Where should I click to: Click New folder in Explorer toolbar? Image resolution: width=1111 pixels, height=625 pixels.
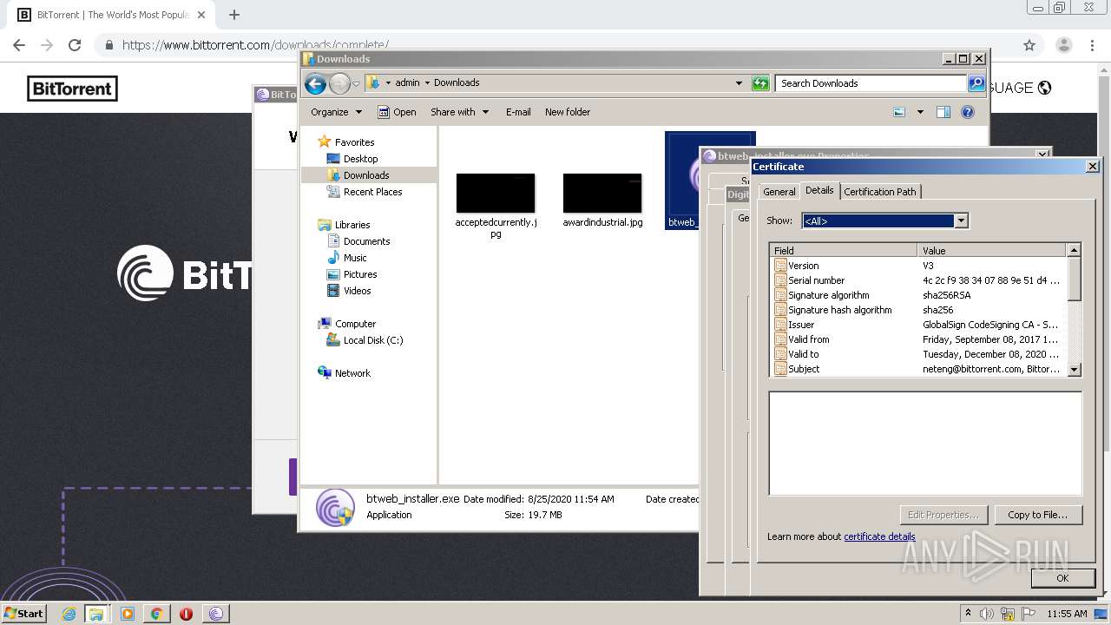click(x=568, y=112)
